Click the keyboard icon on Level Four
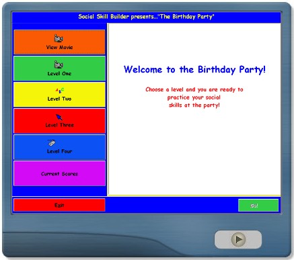294x260 pixels. [52, 143]
